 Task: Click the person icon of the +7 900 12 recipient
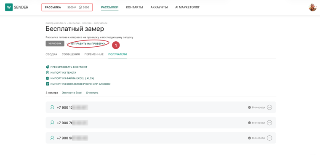coord(52,107)
